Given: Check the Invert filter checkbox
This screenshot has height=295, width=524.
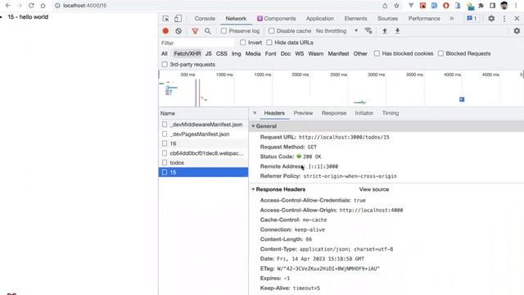Looking at the screenshot, I should (x=242, y=43).
